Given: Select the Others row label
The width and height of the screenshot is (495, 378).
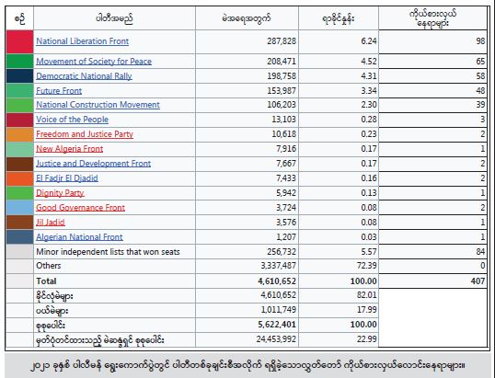Looking at the screenshot, I should coord(48,266).
